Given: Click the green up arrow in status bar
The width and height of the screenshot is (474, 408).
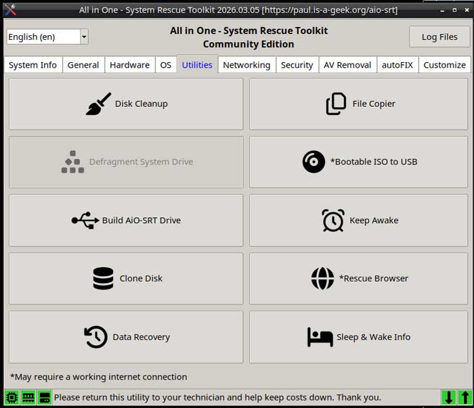Looking at the screenshot, I should (x=464, y=398).
